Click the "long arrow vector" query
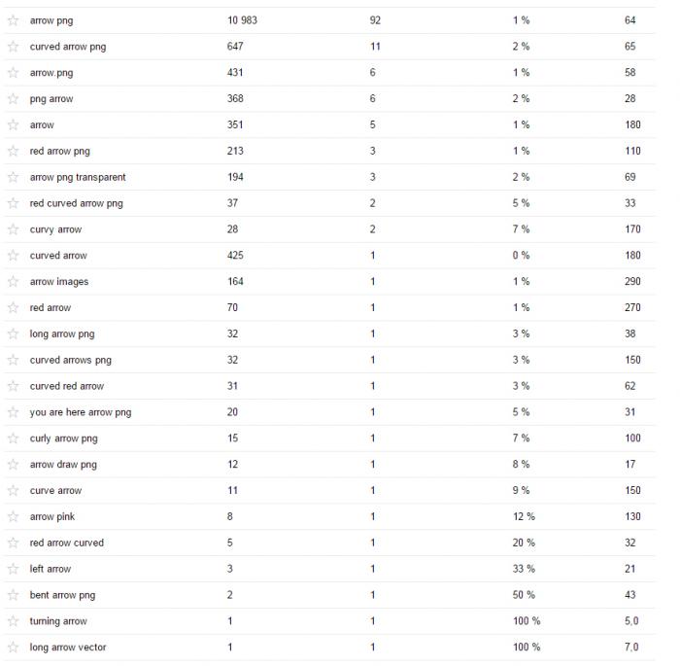Image resolution: width=680 pixels, height=666 pixels. point(68,648)
